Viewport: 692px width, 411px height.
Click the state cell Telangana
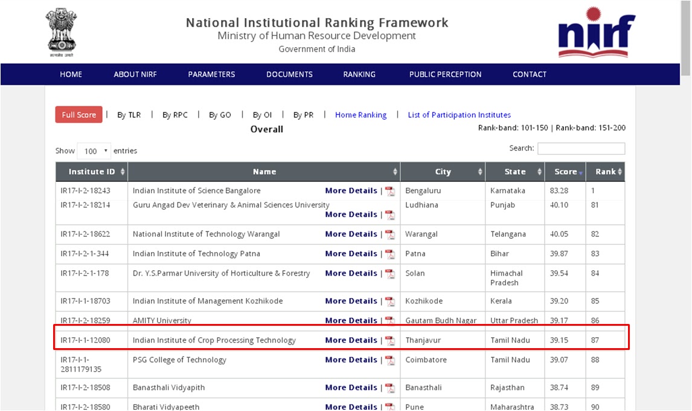coord(508,235)
